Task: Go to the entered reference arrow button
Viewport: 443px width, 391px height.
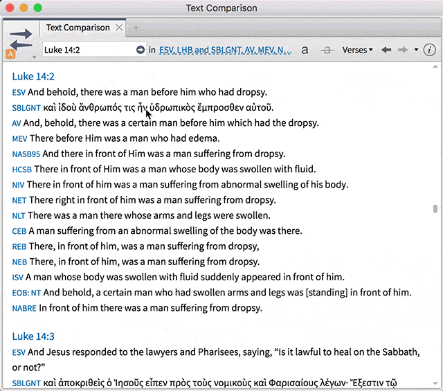Action: 141,50
